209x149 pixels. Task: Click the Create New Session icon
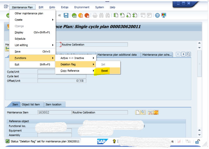pyautogui.click(x=143, y=16)
